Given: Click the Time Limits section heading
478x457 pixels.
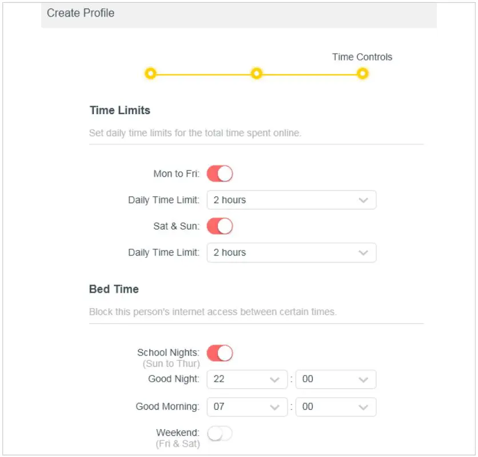Looking at the screenshot, I should click(120, 111).
